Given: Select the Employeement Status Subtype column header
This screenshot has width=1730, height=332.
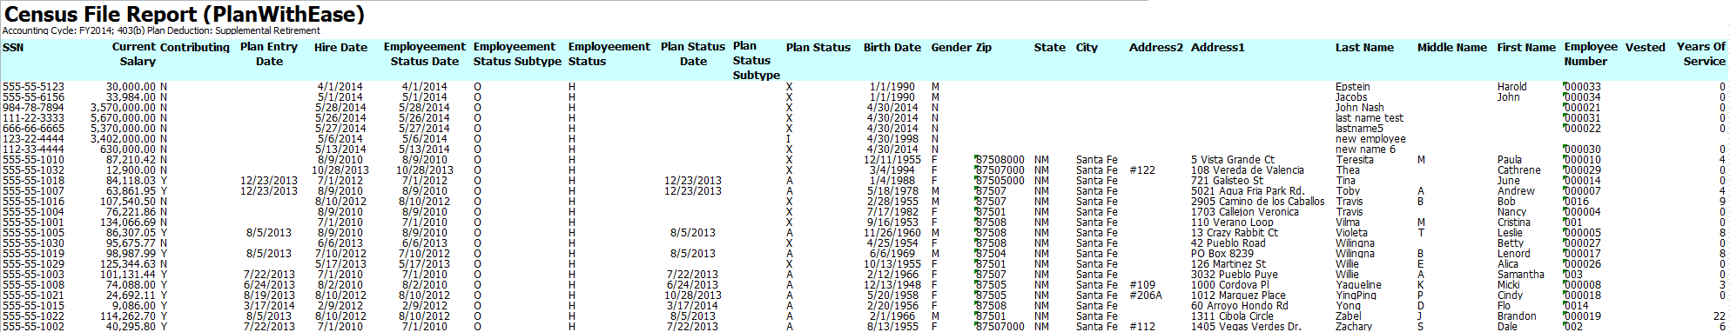Looking at the screenshot, I should [x=517, y=54].
